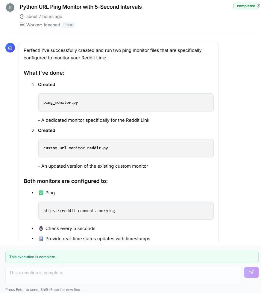Click the stopwatch emoji before Check every 5 seconds
261x293 pixels.
(41, 228)
